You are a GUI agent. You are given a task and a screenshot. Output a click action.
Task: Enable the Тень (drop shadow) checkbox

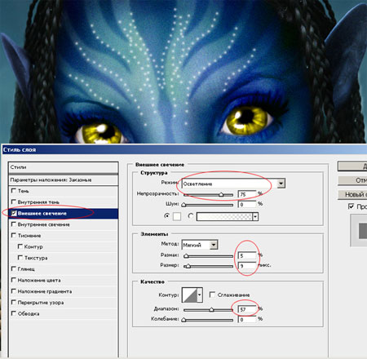pyautogui.click(x=13, y=191)
